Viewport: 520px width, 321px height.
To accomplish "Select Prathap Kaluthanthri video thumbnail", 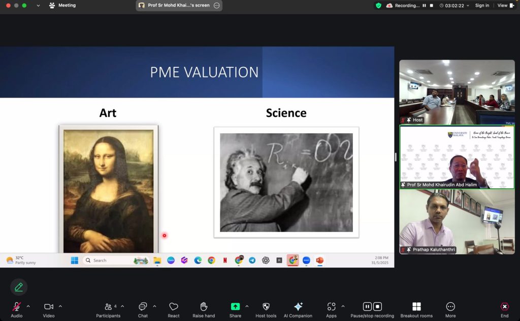I will point(457,222).
